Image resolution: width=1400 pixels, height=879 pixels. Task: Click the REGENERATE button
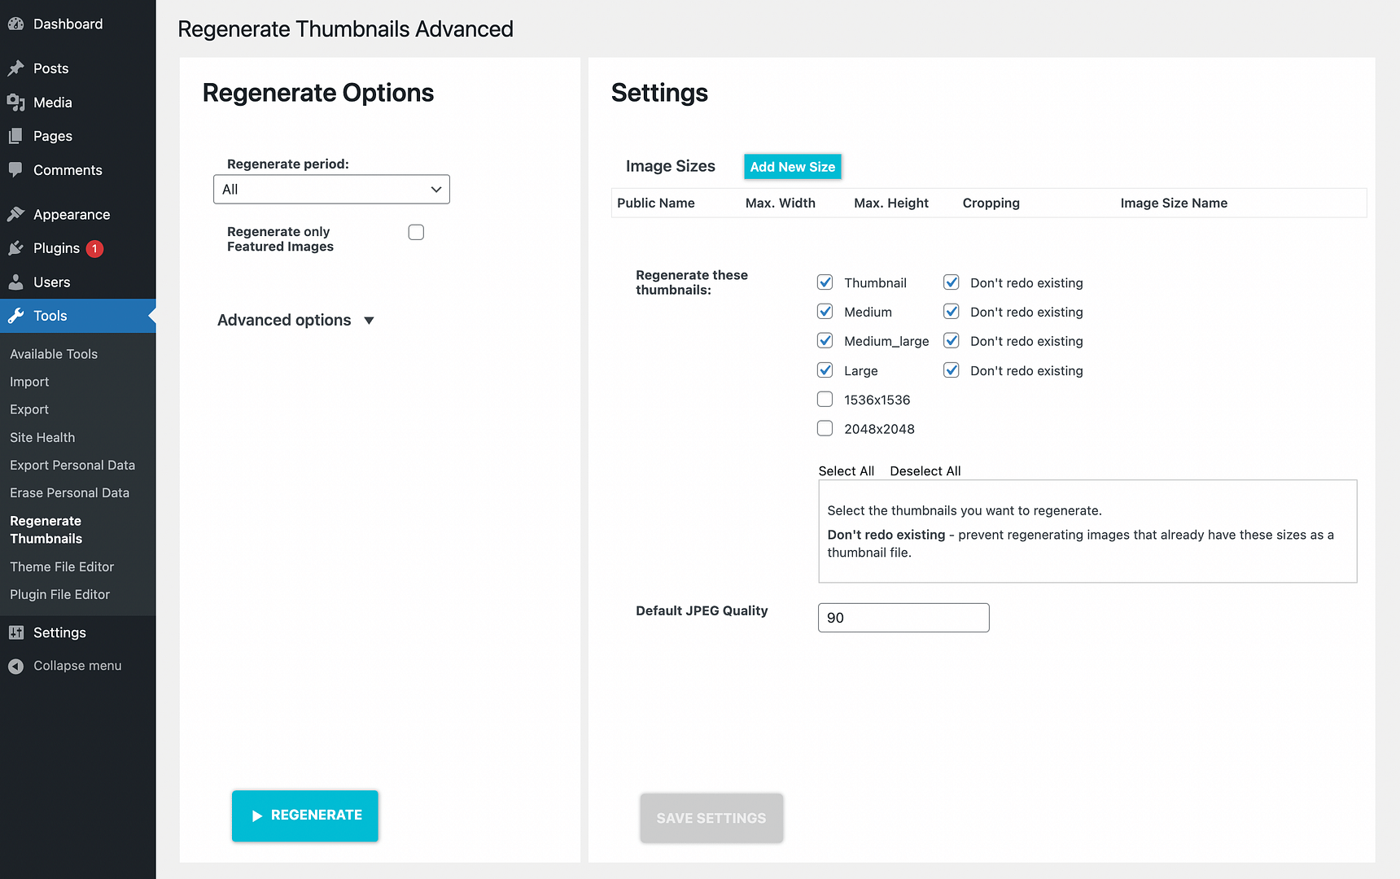[305, 816]
